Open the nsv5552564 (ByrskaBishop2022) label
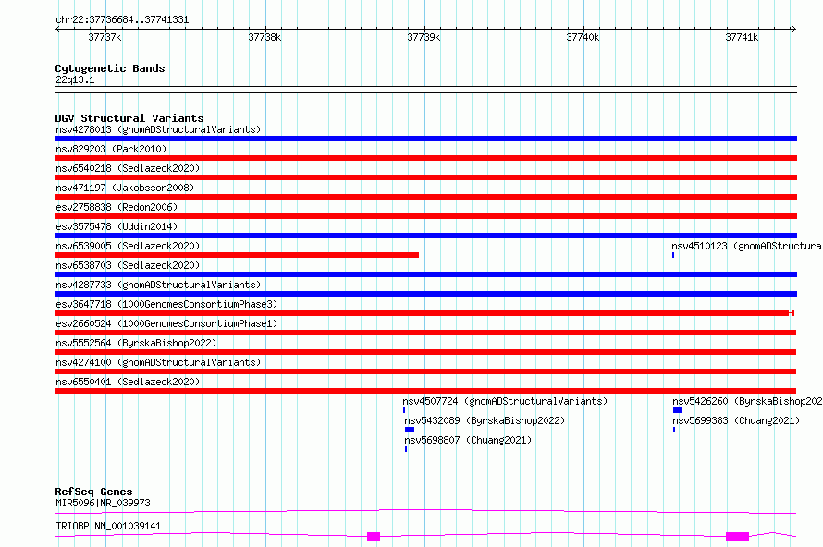 point(136,343)
